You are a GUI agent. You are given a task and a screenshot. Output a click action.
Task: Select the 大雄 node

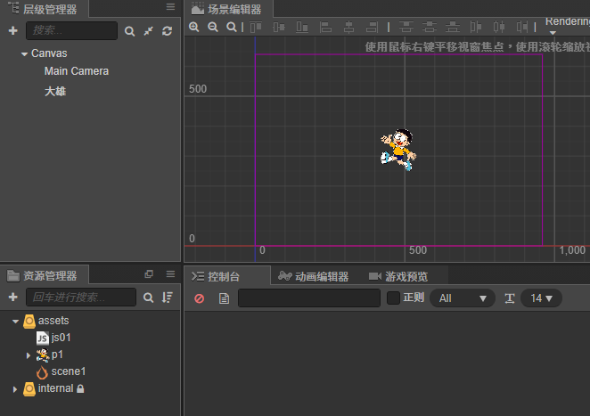tap(55, 92)
